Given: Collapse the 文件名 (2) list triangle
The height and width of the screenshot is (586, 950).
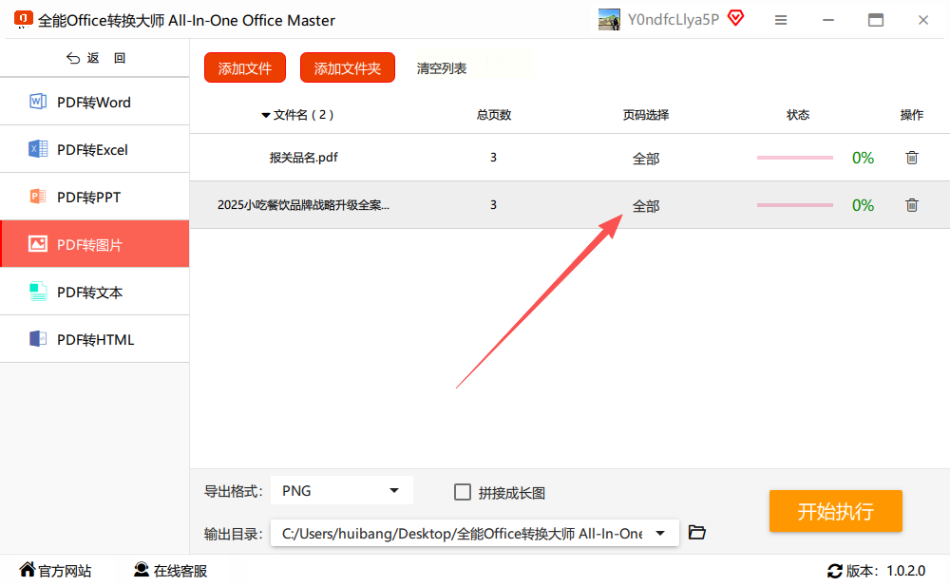Looking at the screenshot, I should point(265,115).
